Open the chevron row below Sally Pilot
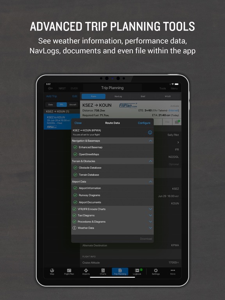This screenshot has width=225, height=300. tap(178, 142)
